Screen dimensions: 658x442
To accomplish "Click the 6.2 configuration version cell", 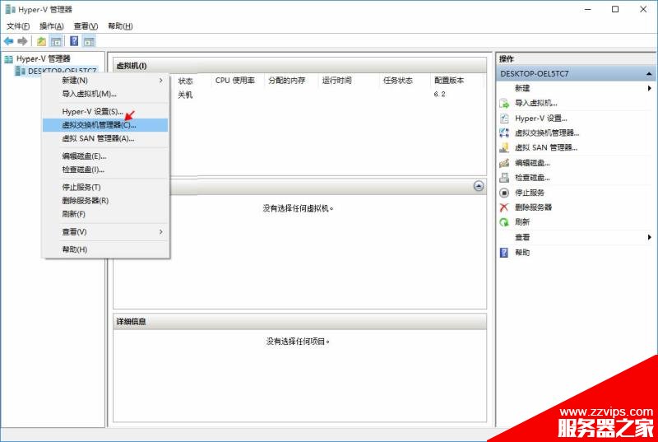I will pyautogui.click(x=439, y=95).
